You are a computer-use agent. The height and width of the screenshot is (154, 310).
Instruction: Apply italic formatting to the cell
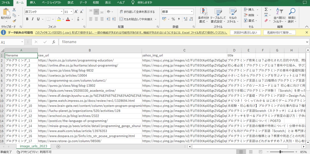(x=33, y=19)
